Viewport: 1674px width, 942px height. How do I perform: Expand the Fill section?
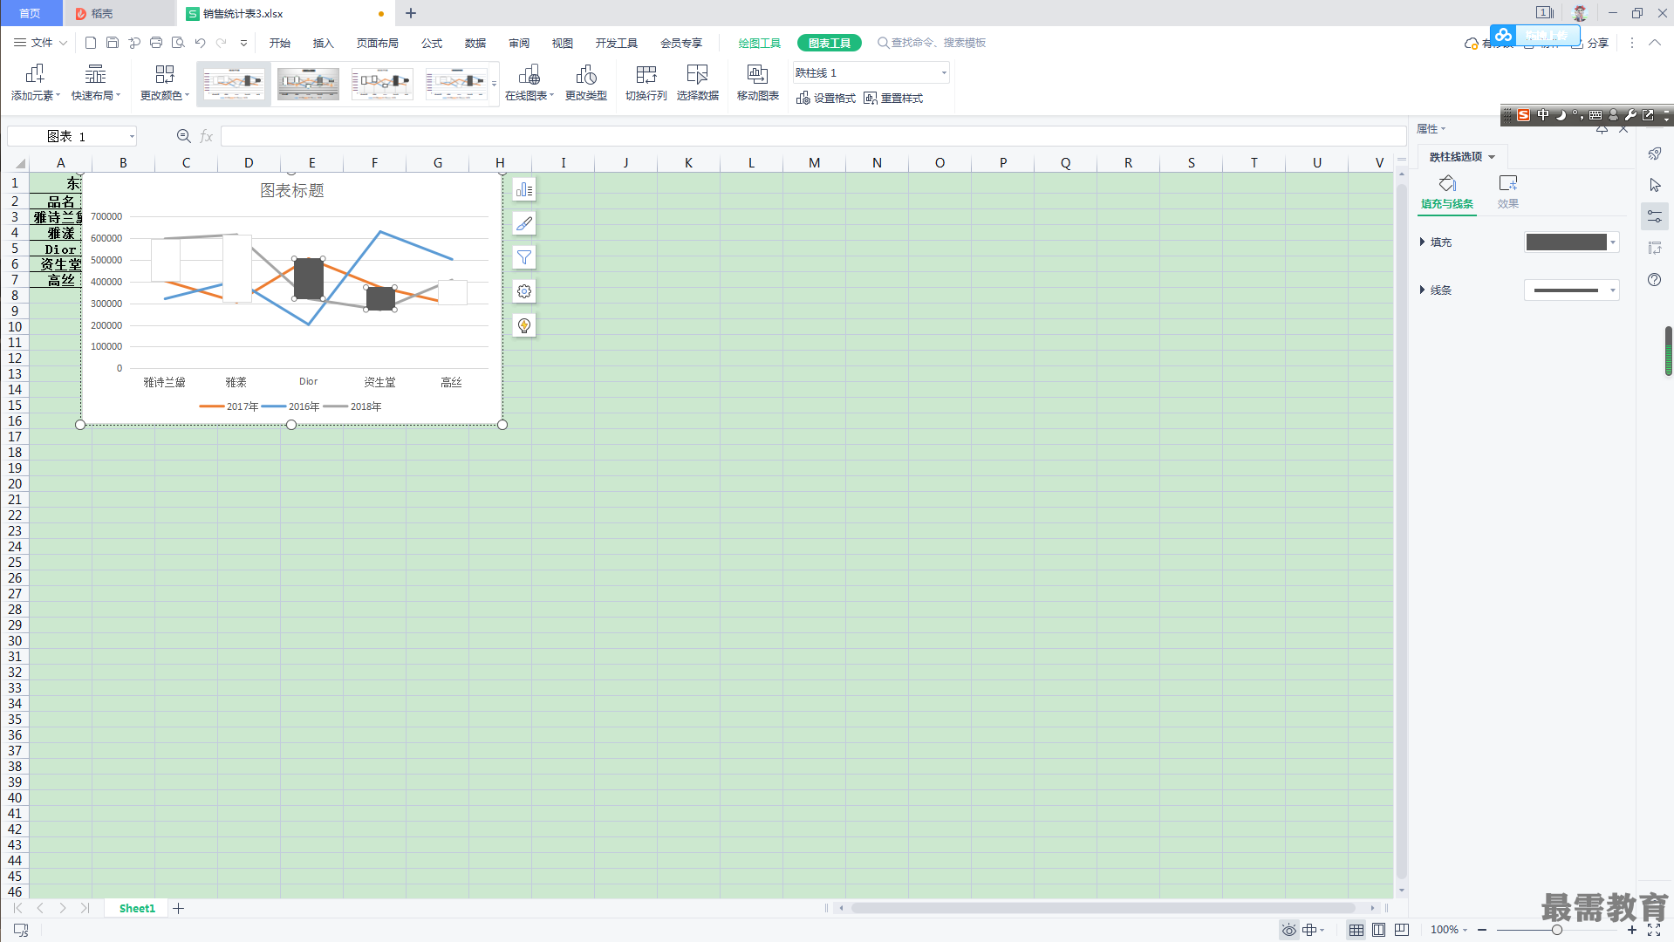tap(1436, 242)
